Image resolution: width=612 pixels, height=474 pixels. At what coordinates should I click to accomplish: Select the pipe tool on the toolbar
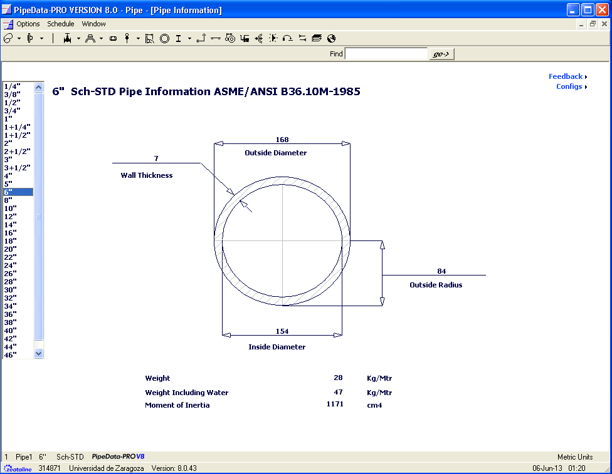9,38
